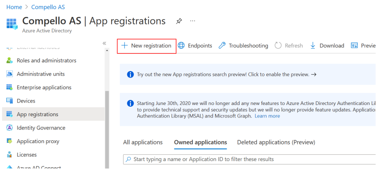The image size is (376, 171).
Task: Click the Administrative units icon
Action: click(9, 74)
